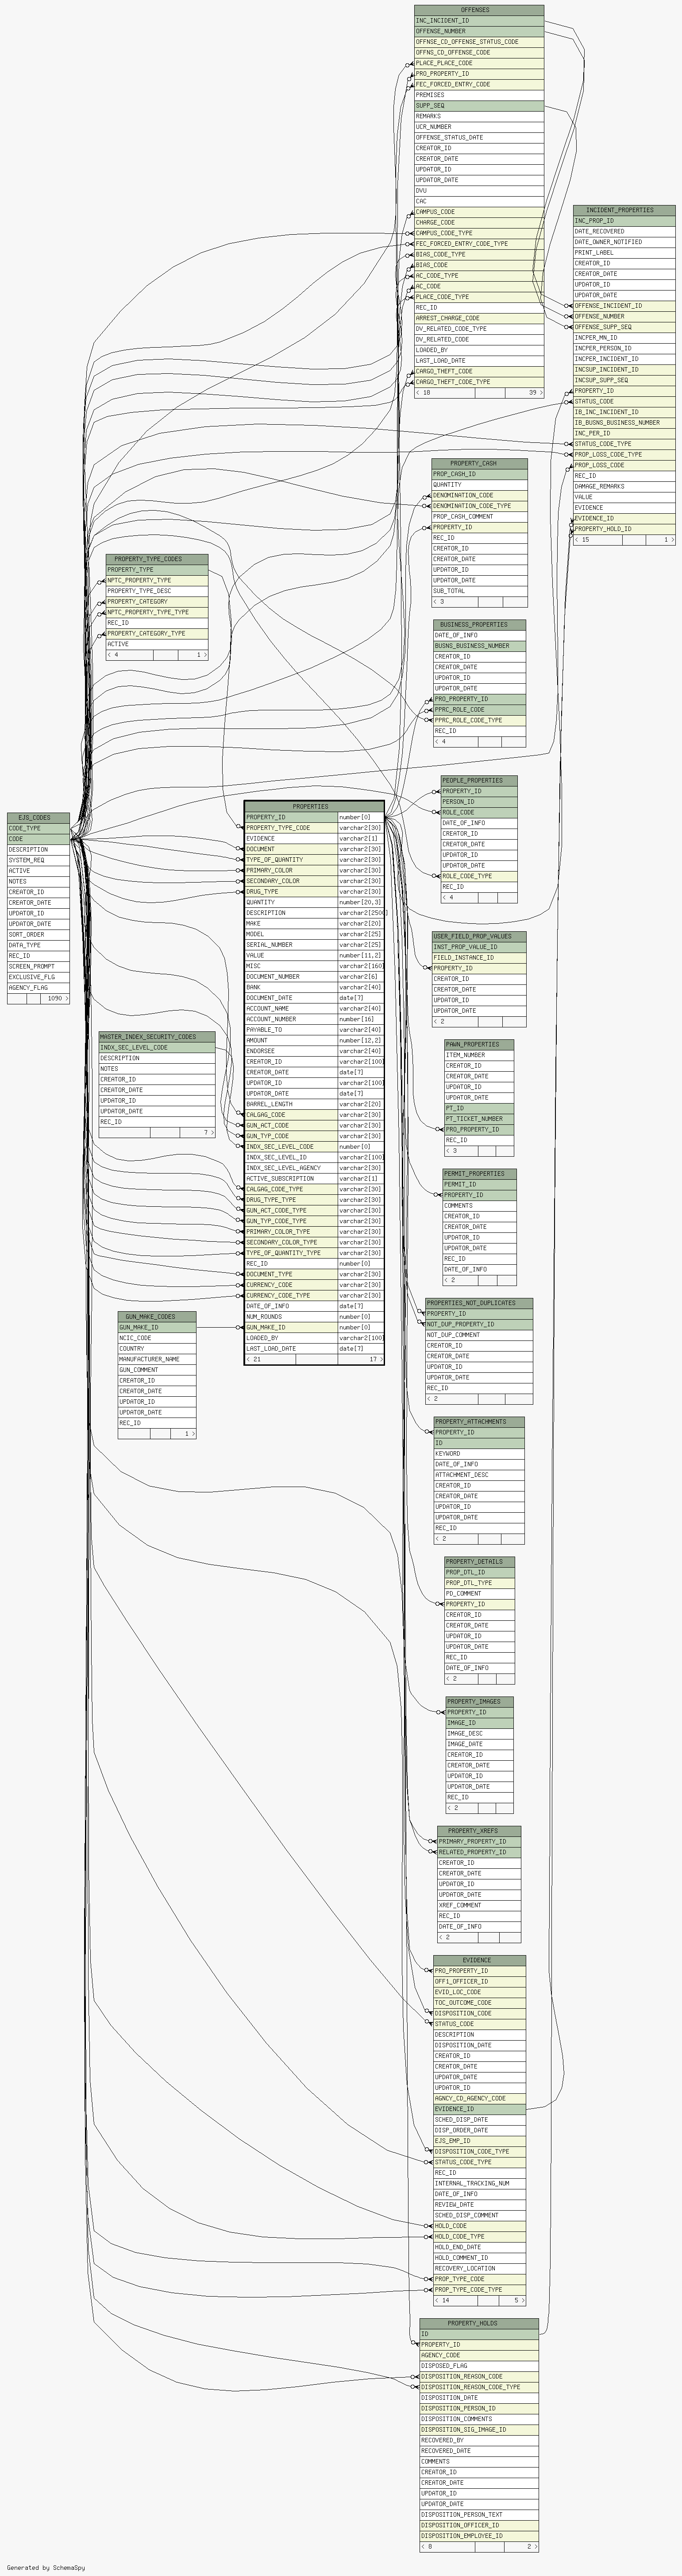Image resolution: width=682 pixels, height=2576 pixels.
Task: Select BARREL_LENGTH row in PROPERTIES table
Action: (314, 1104)
